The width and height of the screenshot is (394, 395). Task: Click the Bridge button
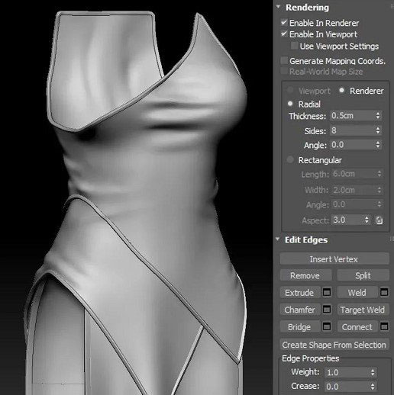click(x=299, y=327)
